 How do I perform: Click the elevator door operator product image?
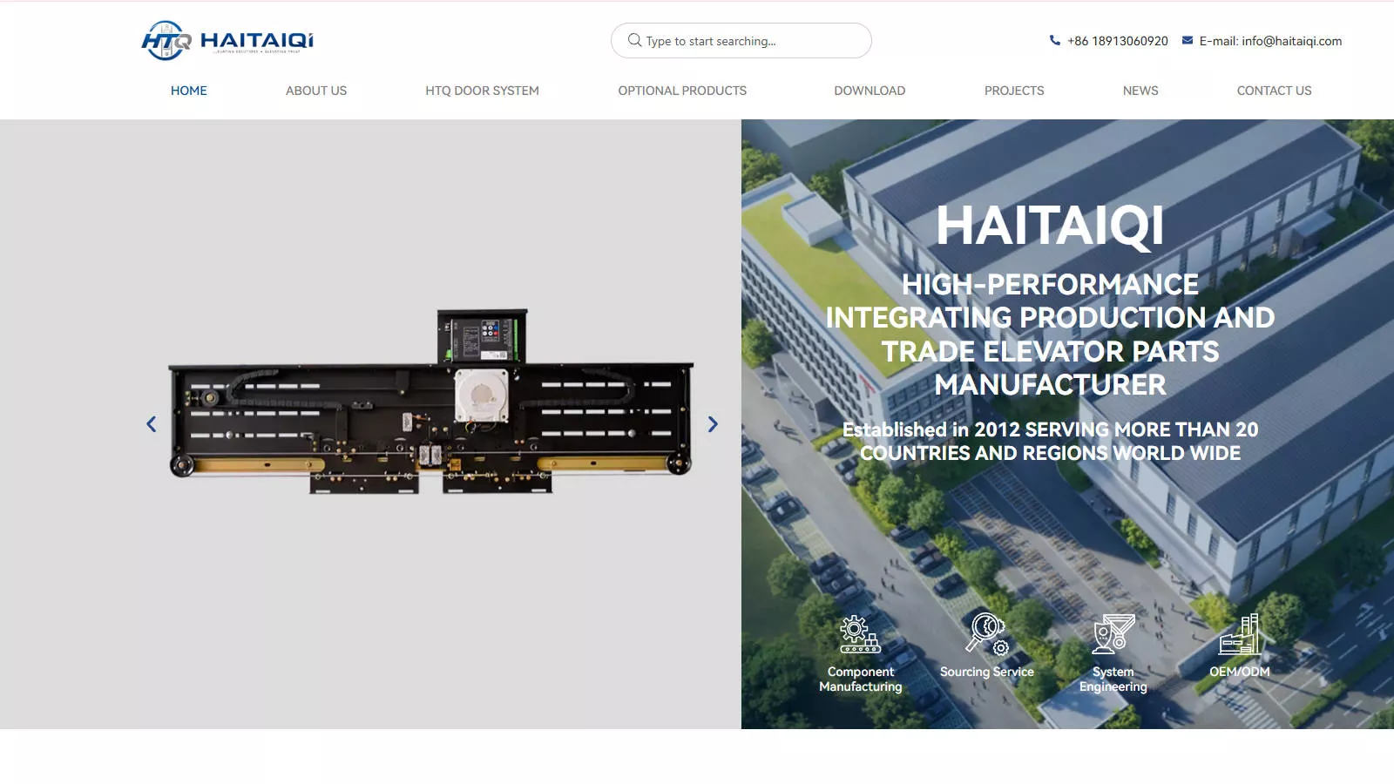[431, 402]
